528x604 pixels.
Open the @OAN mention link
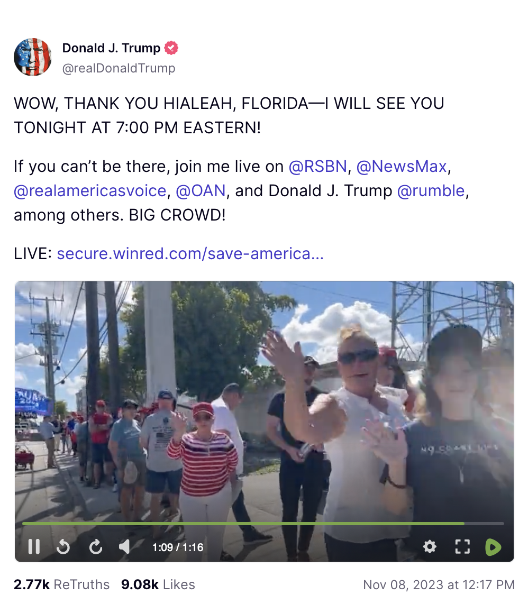[201, 191]
